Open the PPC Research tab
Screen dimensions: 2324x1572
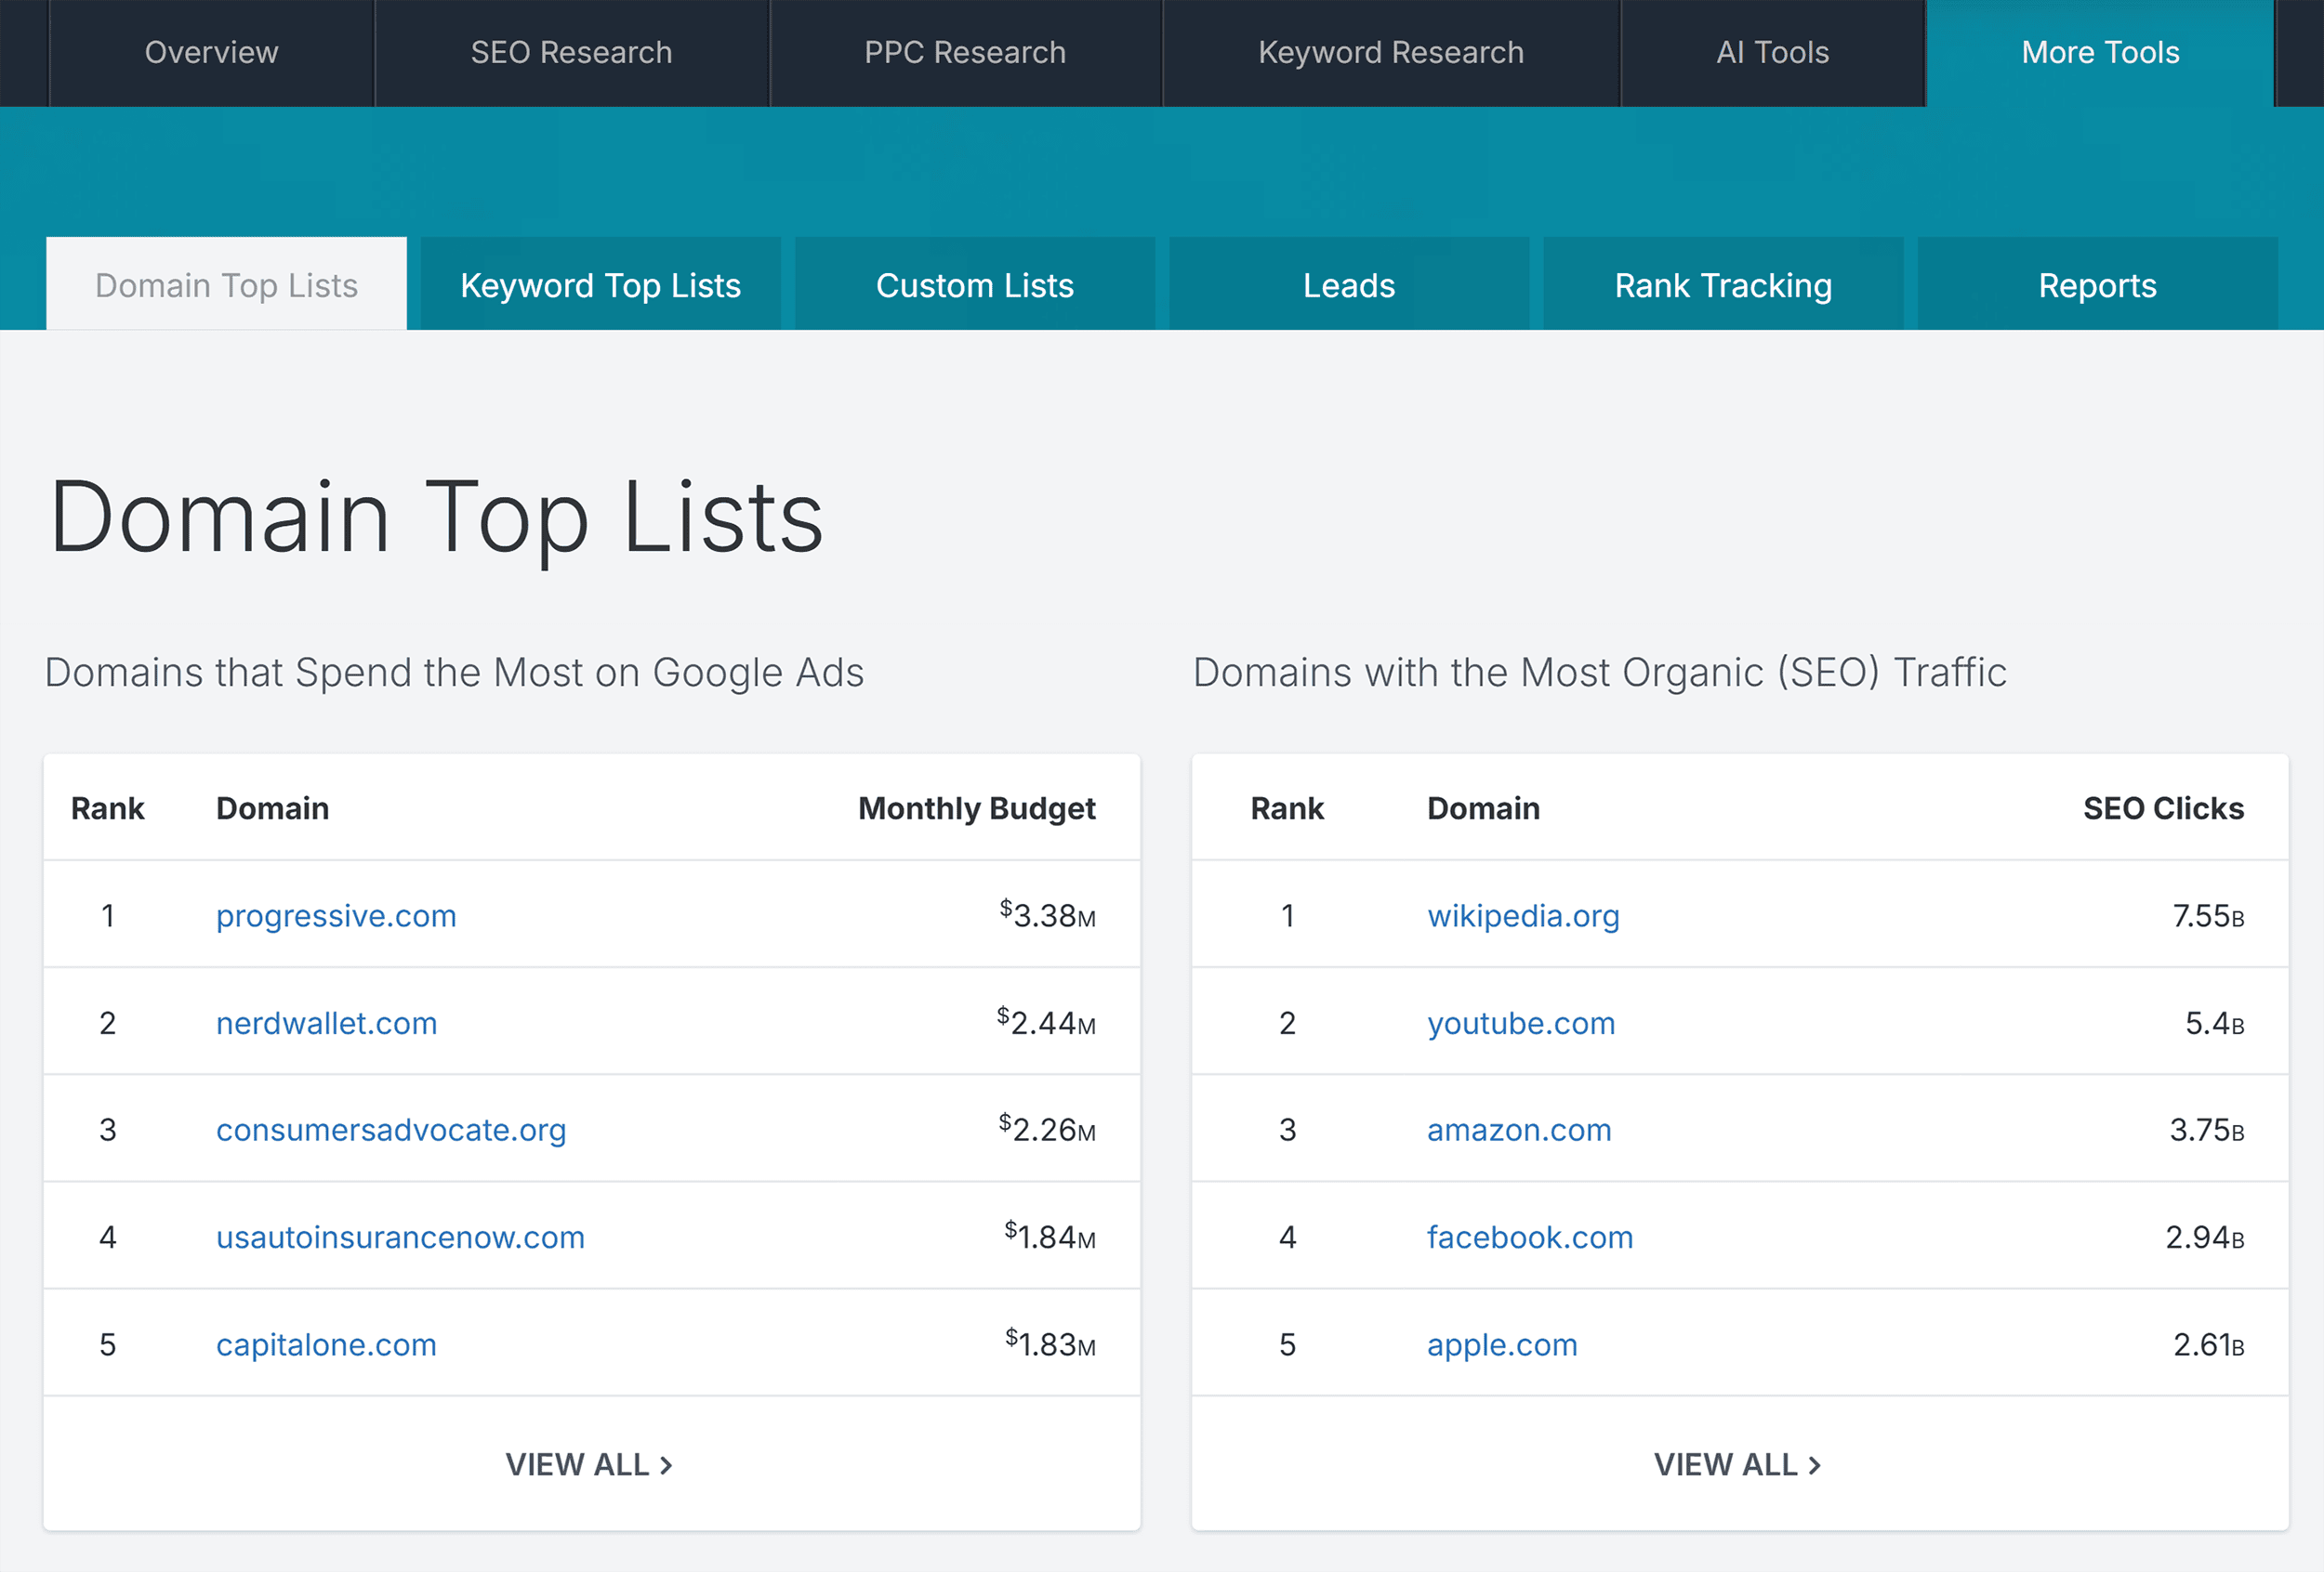click(965, 52)
